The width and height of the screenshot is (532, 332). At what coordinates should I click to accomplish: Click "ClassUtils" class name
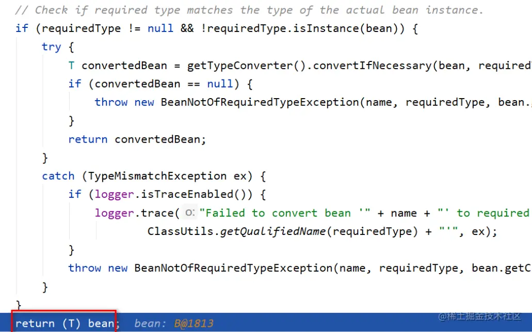pyautogui.click(x=180, y=231)
